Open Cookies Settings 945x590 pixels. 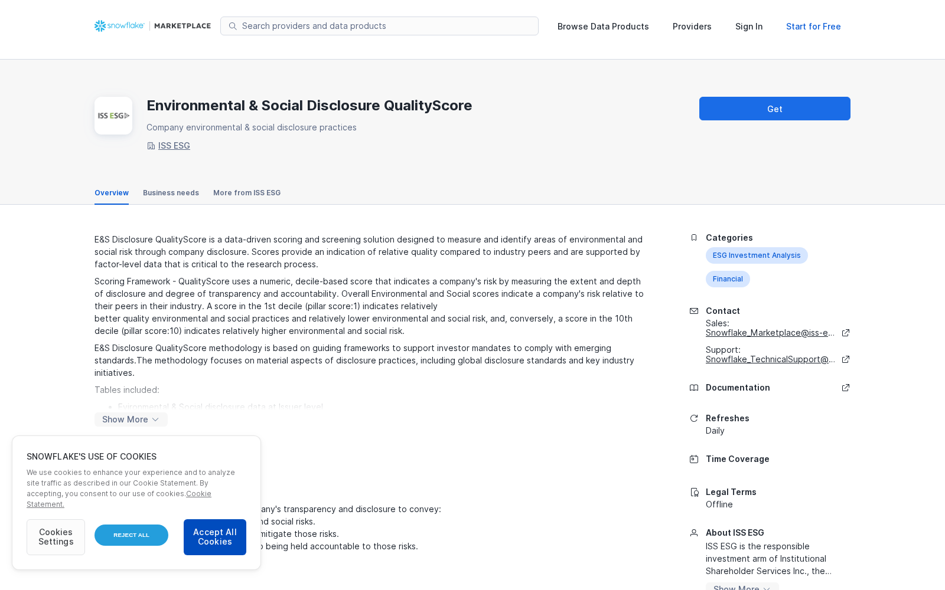pyautogui.click(x=56, y=537)
